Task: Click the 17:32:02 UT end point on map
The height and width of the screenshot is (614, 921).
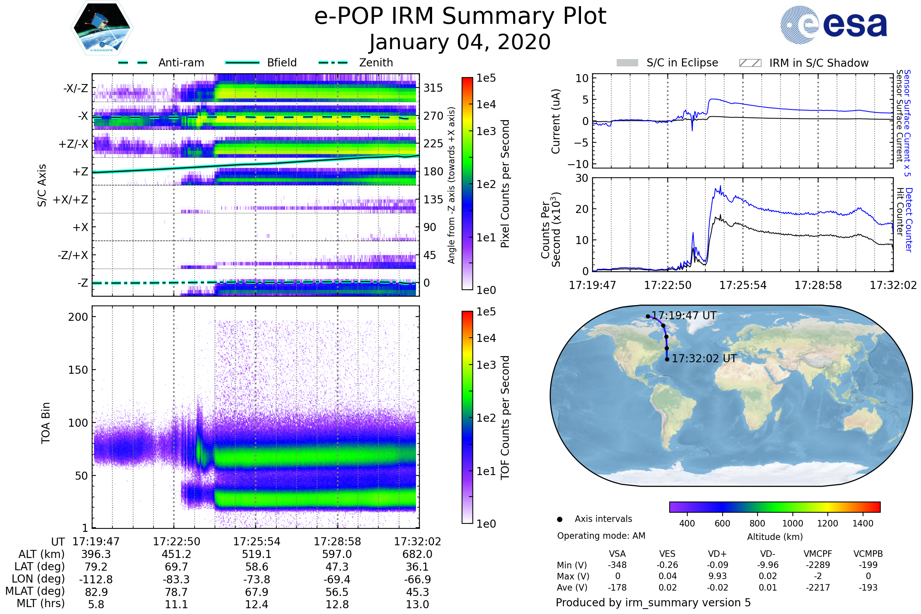Action: click(x=667, y=359)
